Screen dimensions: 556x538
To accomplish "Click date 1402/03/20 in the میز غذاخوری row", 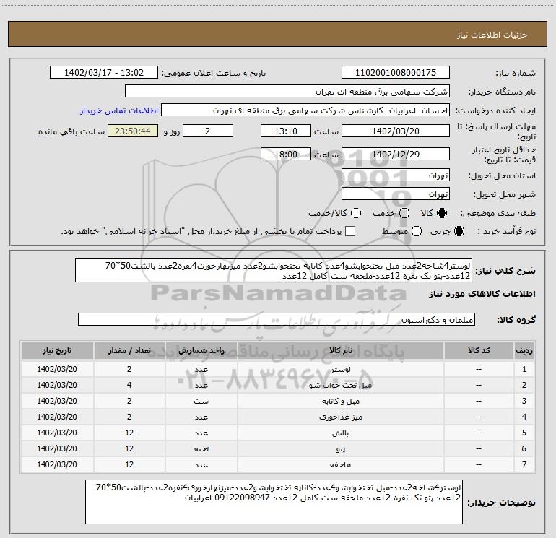I will click(x=57, y=417).
